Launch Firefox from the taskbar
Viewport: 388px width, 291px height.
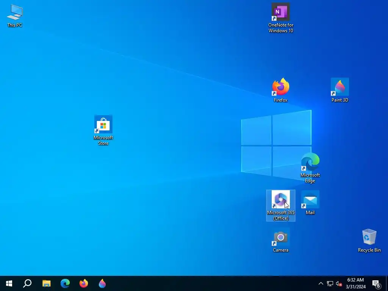[x=84, y=283]
